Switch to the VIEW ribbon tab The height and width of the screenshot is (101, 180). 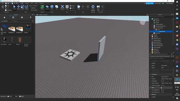coord(36,3)
